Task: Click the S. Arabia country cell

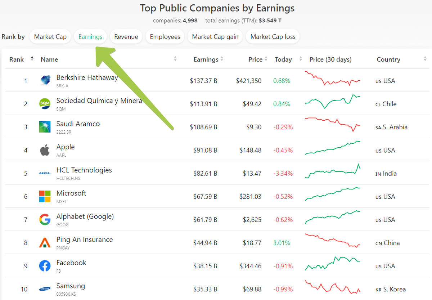Action: [x=391, y=127]
